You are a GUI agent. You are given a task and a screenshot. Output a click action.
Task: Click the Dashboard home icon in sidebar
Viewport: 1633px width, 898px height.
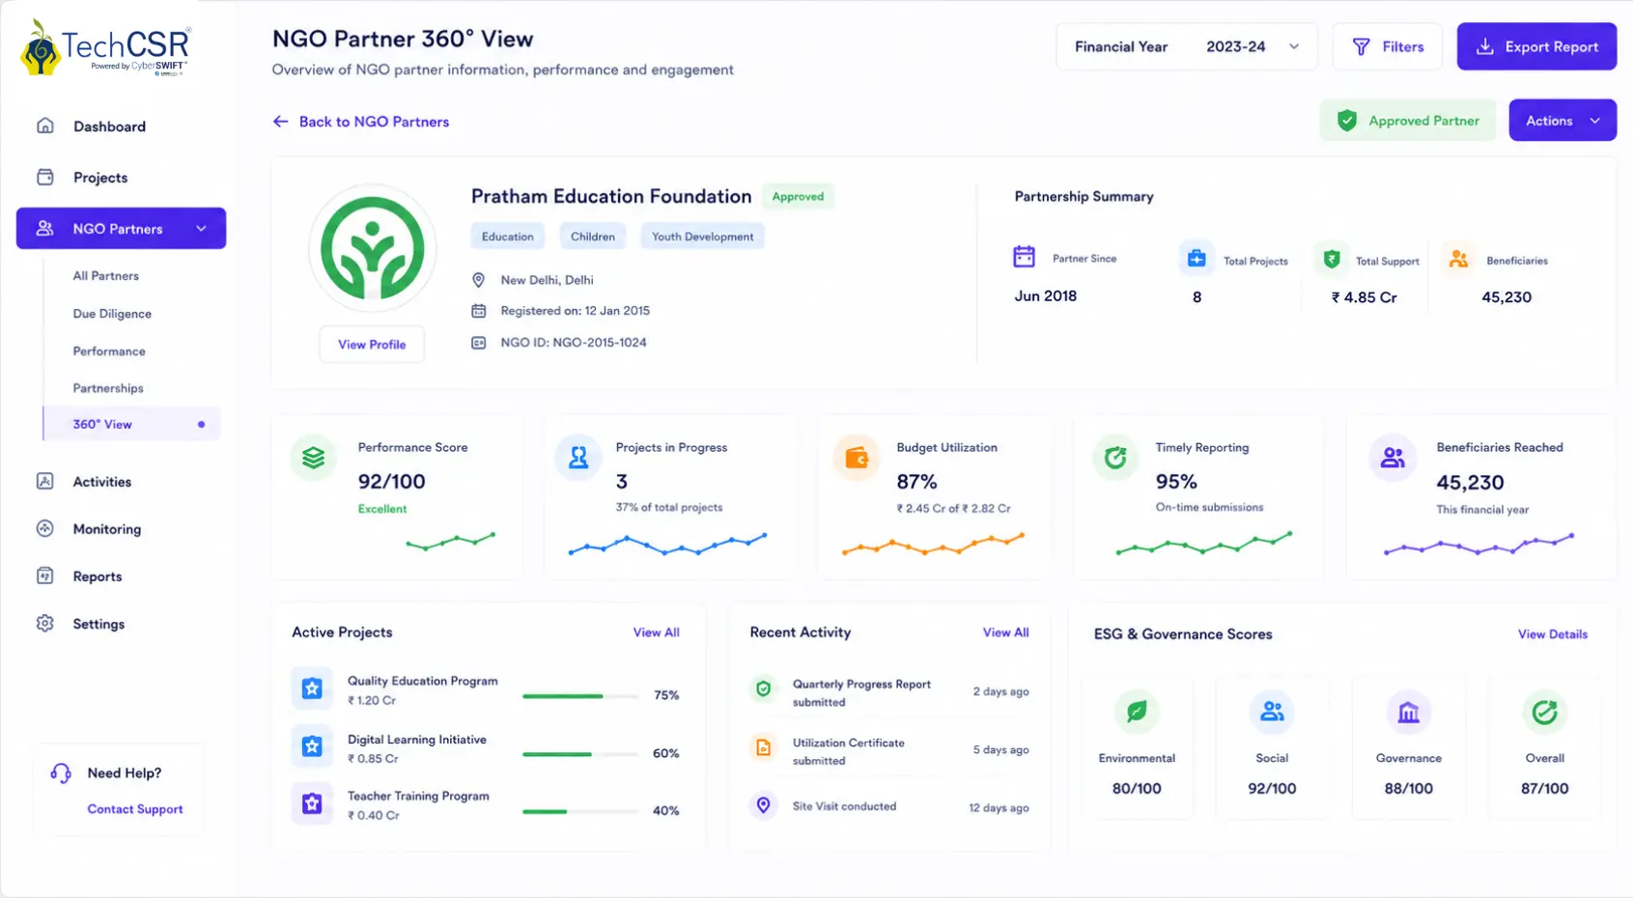coord(45,126)
